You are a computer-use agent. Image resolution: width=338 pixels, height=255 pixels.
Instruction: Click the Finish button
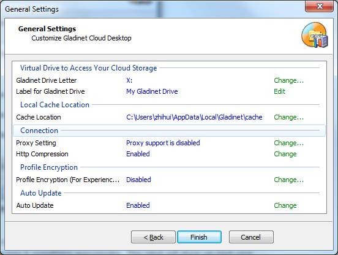tap(199, 237)
